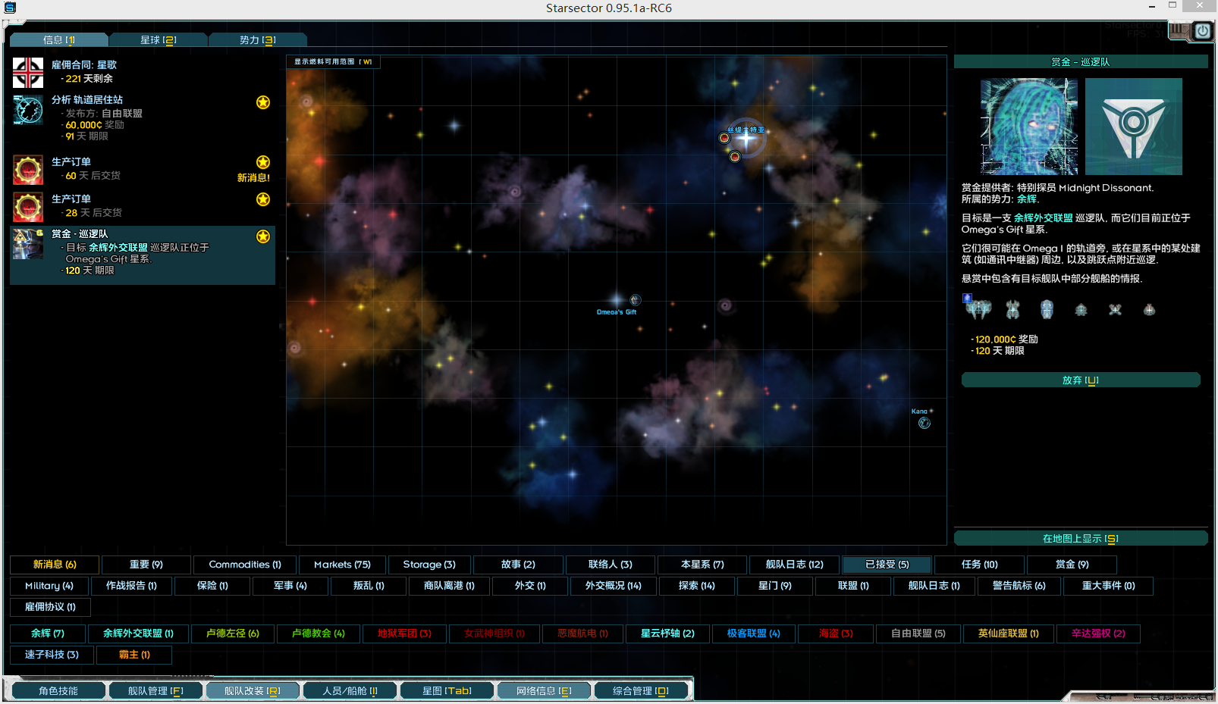Toggle the 新消息 (6) filter tag
The width and height of the screenshot is (1218, 704).
(55, 565)
